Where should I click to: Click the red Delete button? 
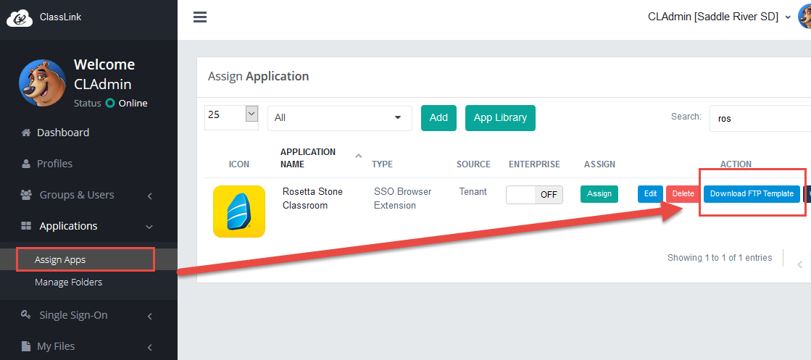tap(683, 194)
